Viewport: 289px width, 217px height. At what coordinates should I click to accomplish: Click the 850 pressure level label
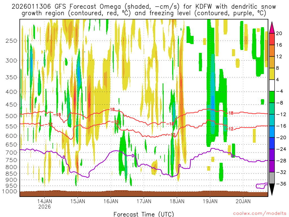[11, 174]
